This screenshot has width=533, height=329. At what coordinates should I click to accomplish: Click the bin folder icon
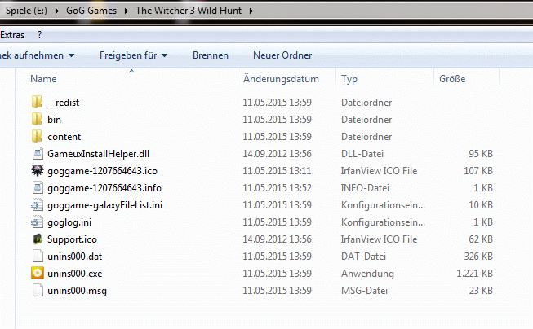tap(37, 119)
